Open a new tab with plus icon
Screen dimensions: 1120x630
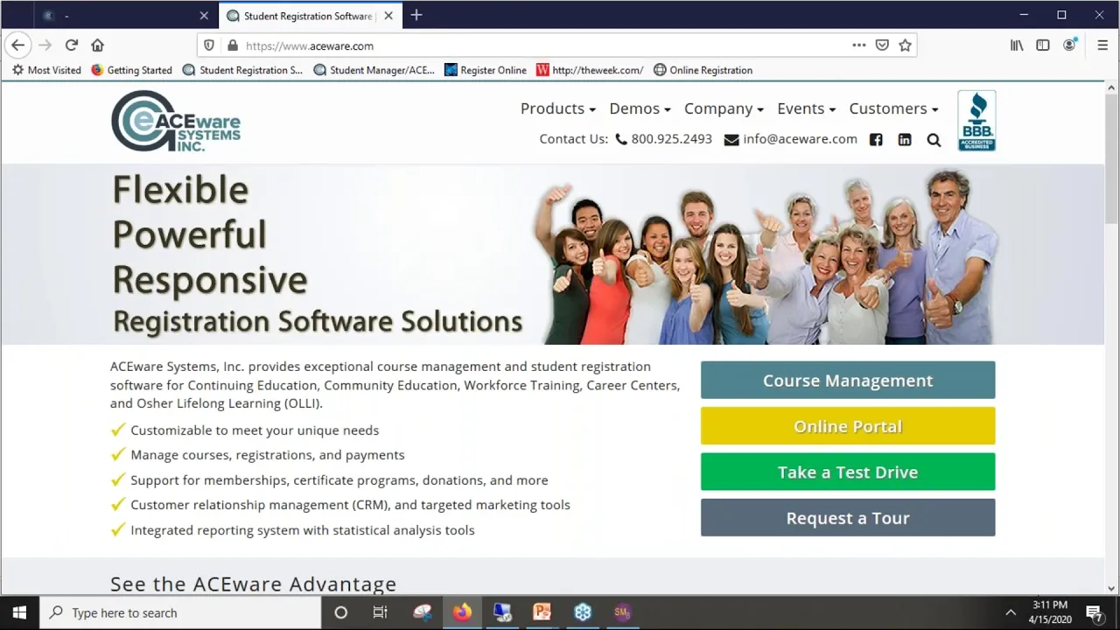[x=416, y=15]
